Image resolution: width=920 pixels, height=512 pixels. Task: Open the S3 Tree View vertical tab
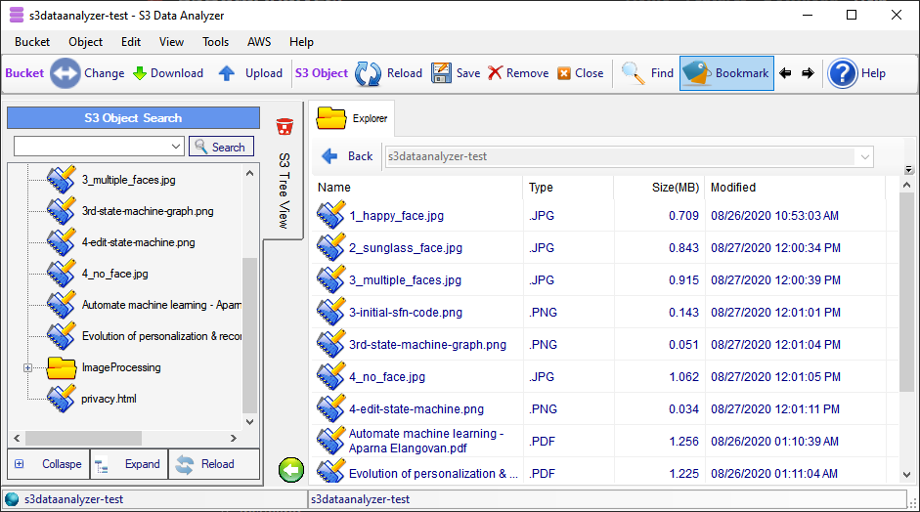tap(284, 191)
